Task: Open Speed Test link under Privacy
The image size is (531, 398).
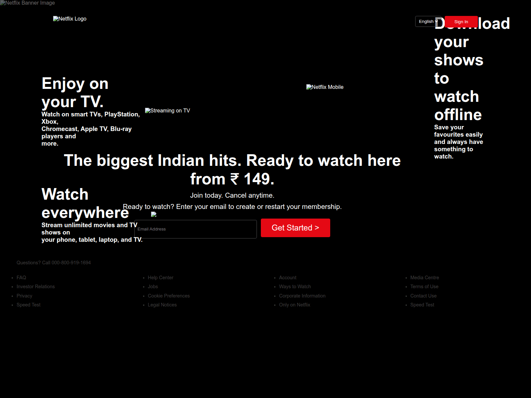Action: tap(29, 305)
